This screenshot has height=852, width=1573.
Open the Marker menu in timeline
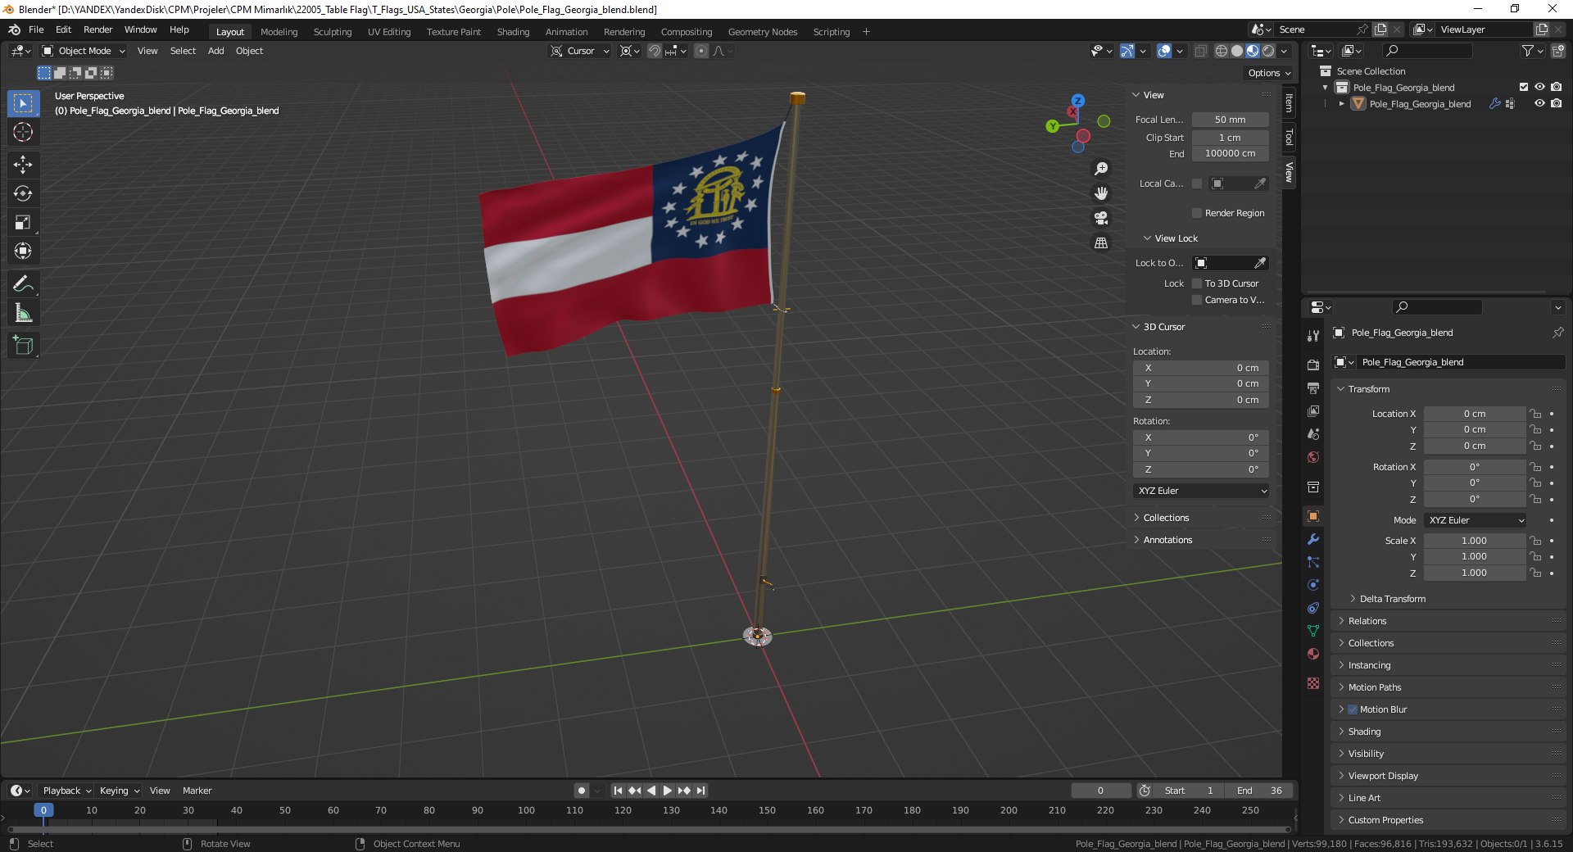[x=197, y=791]
